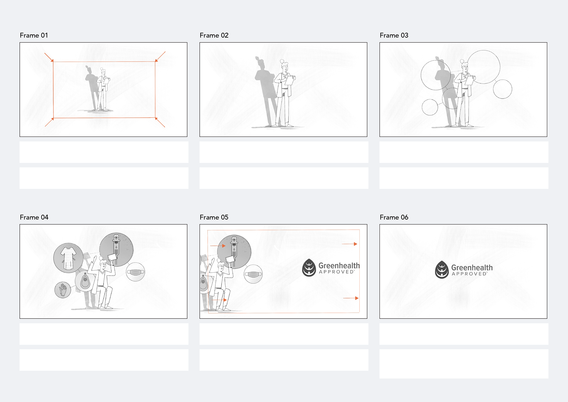This screenshot has width=568, height=402.
Task: Click the Frame 05 label
Action: pos(214,217)
